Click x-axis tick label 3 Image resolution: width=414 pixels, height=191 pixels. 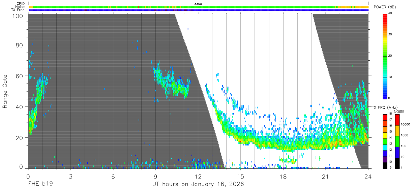[70, 176]
